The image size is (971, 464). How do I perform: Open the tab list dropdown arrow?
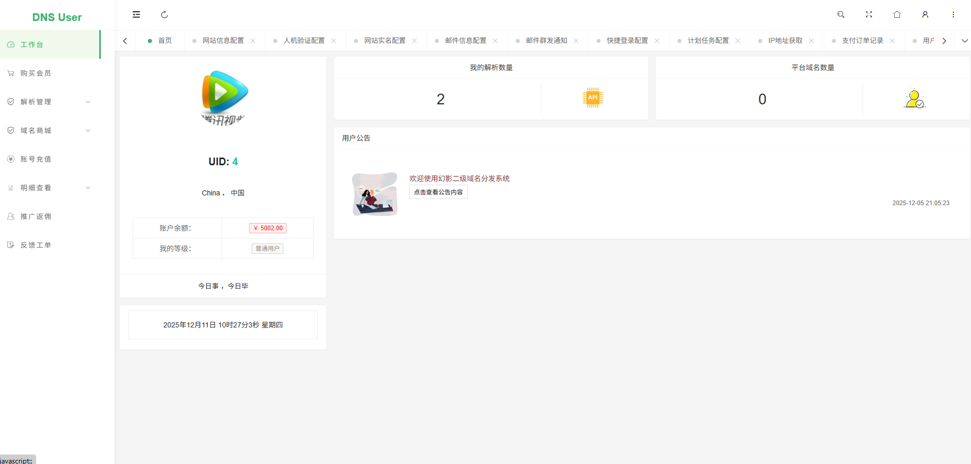click(x=964, y=41)
